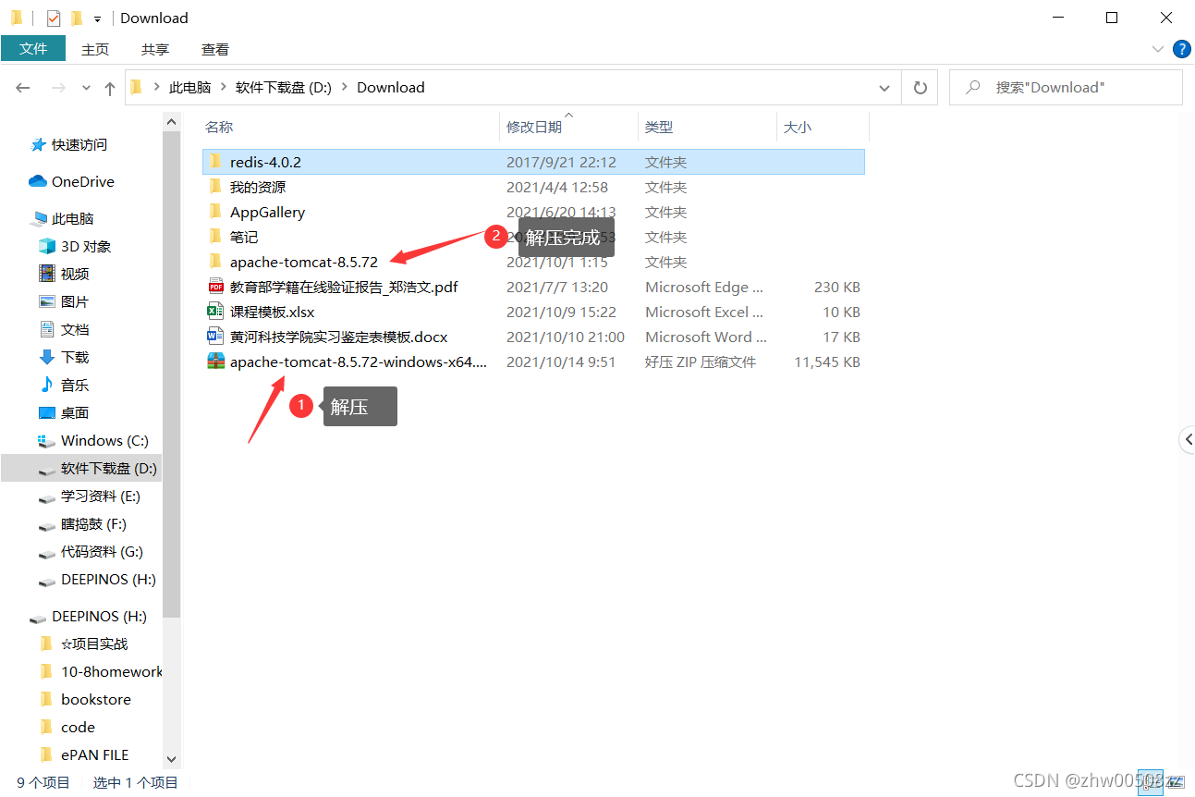The height and width of the screenshot is (797, 1195).
Task: Click the 此电脑 computer icon in sidebar
Action: [x=38, y=219]
